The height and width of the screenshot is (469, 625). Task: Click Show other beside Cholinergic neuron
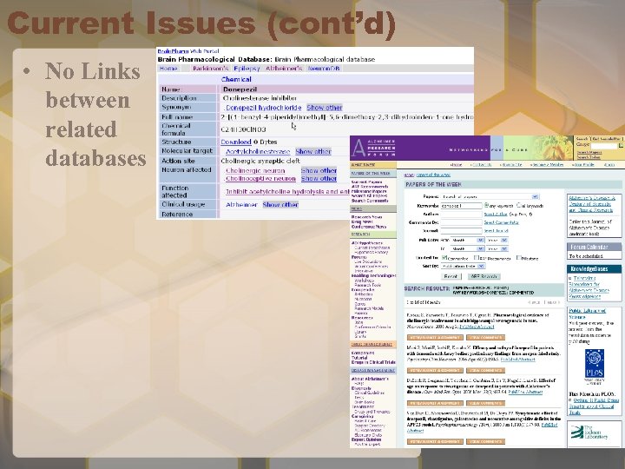[x=319, y=171]
